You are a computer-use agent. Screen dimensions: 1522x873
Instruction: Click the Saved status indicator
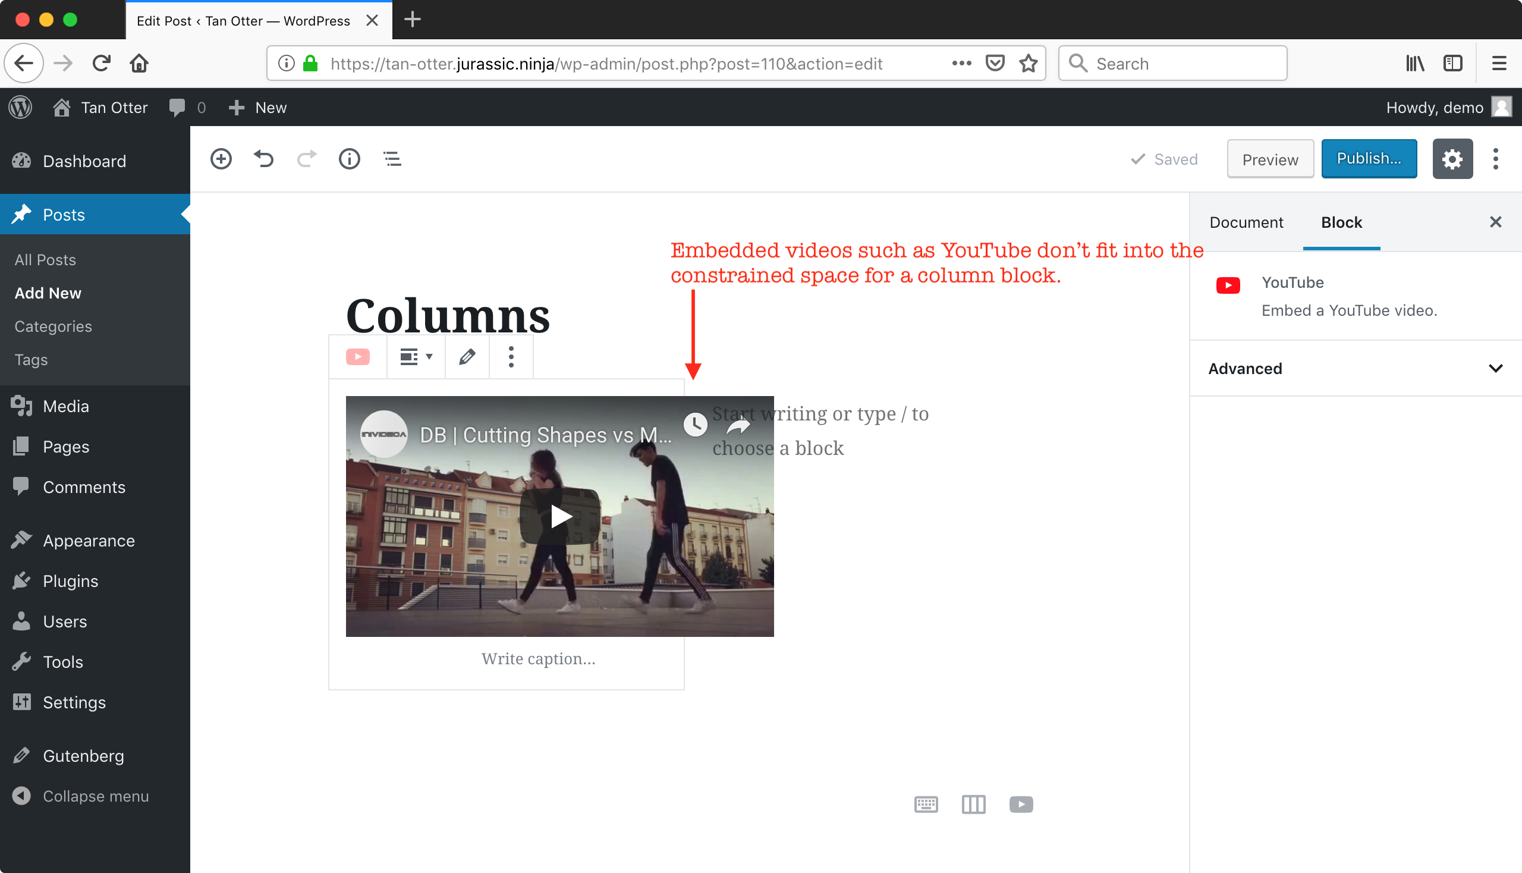tap(1163, 159)
